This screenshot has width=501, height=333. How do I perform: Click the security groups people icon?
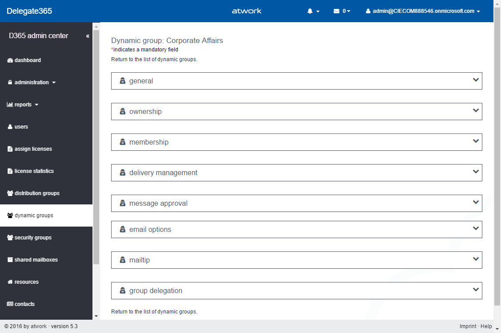(x=10, y=237)
